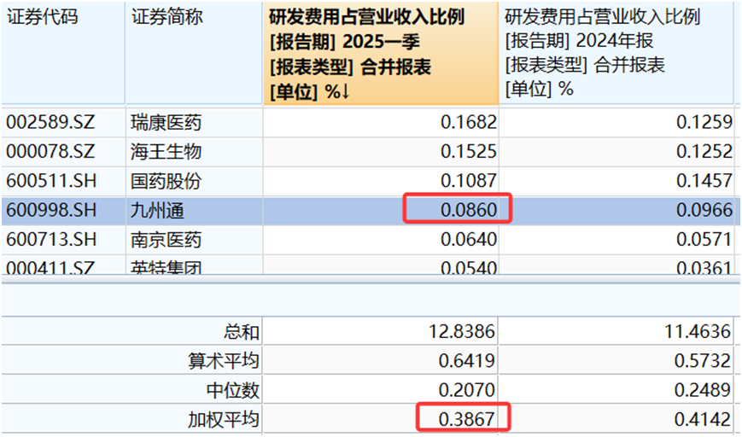Screen dimensions: 742x437
Task: Click value 0.0966 in 九州通 row
Action: (704, 211)
